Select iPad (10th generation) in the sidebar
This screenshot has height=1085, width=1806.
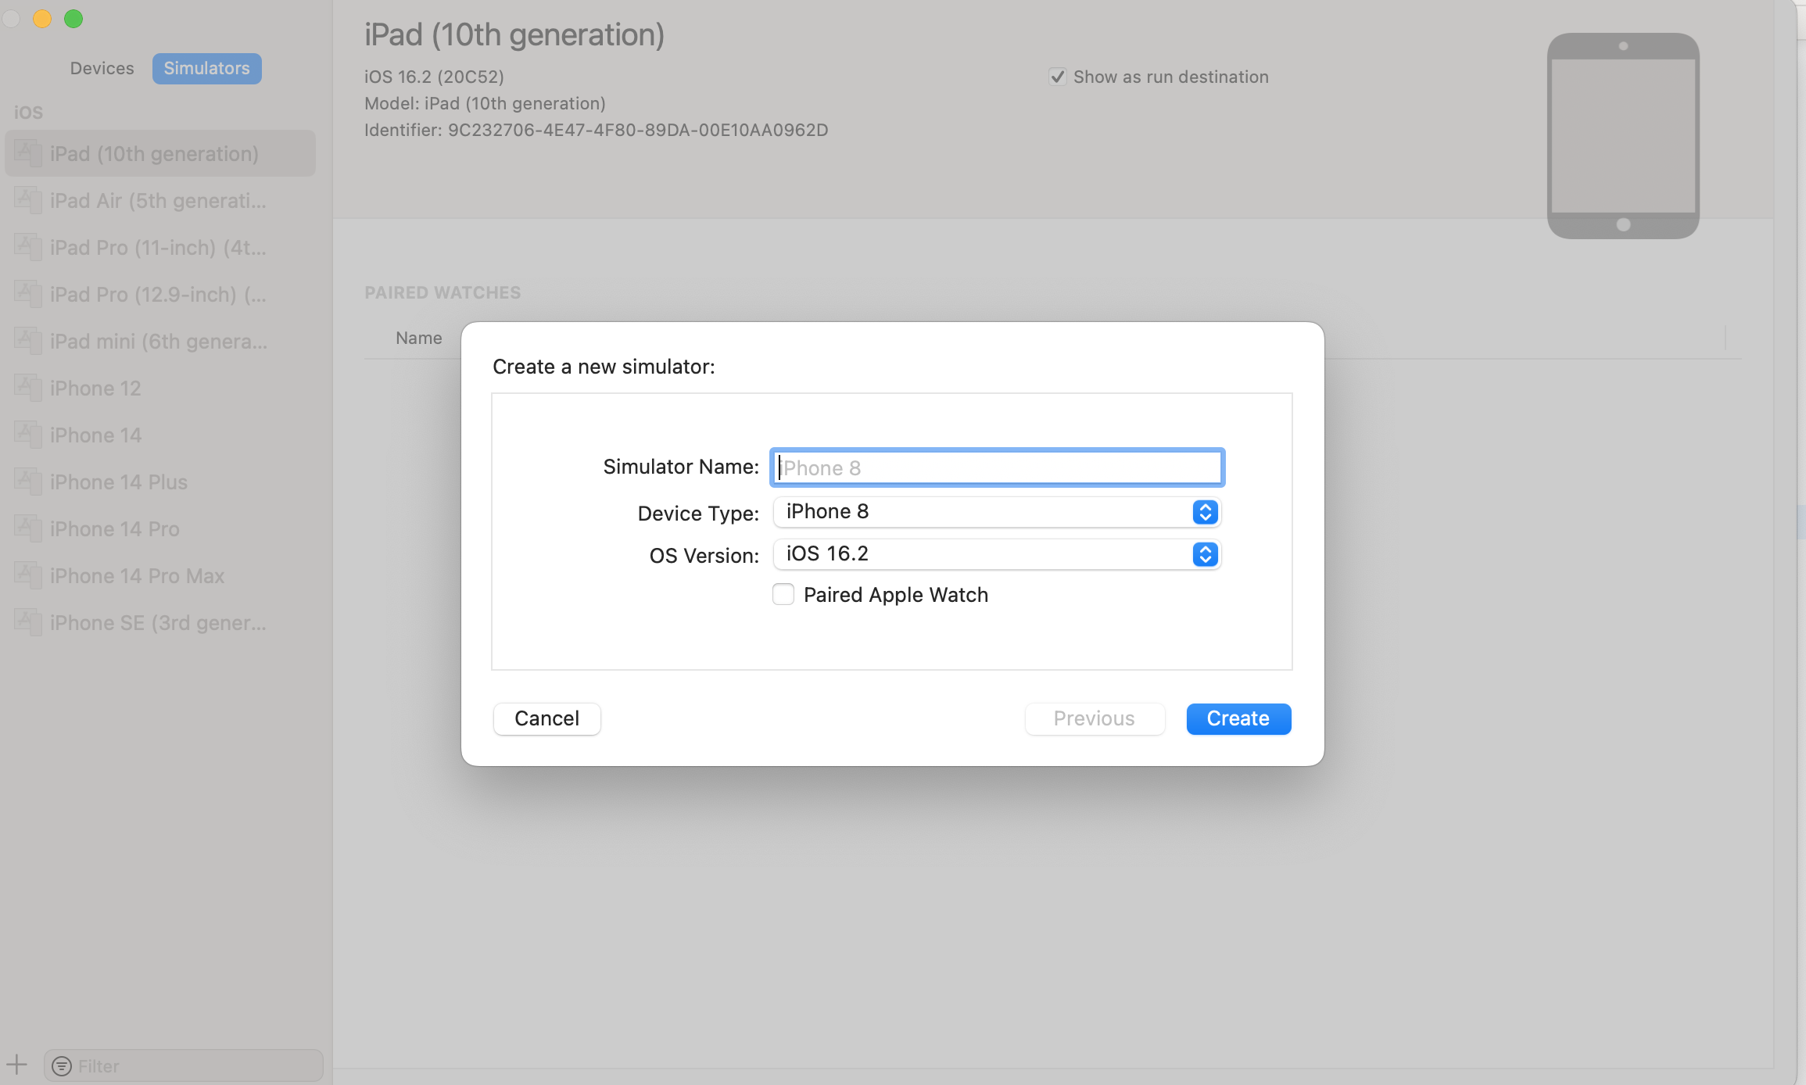(x=160, y=153)
